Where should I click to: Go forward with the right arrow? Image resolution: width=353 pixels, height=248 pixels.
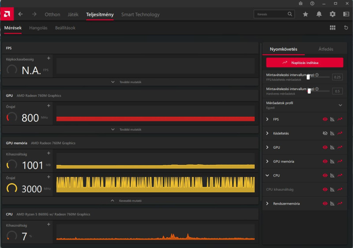click(x=34, y=14)
